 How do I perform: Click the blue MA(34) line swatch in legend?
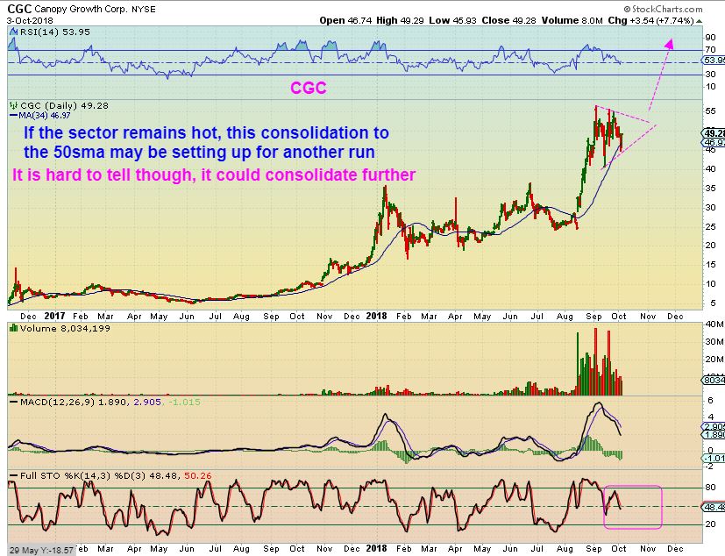click(x=14, y=115)
